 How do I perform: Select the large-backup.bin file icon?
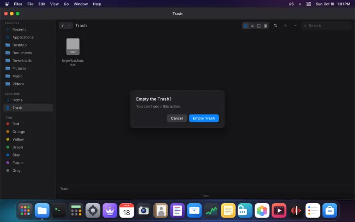73,47
